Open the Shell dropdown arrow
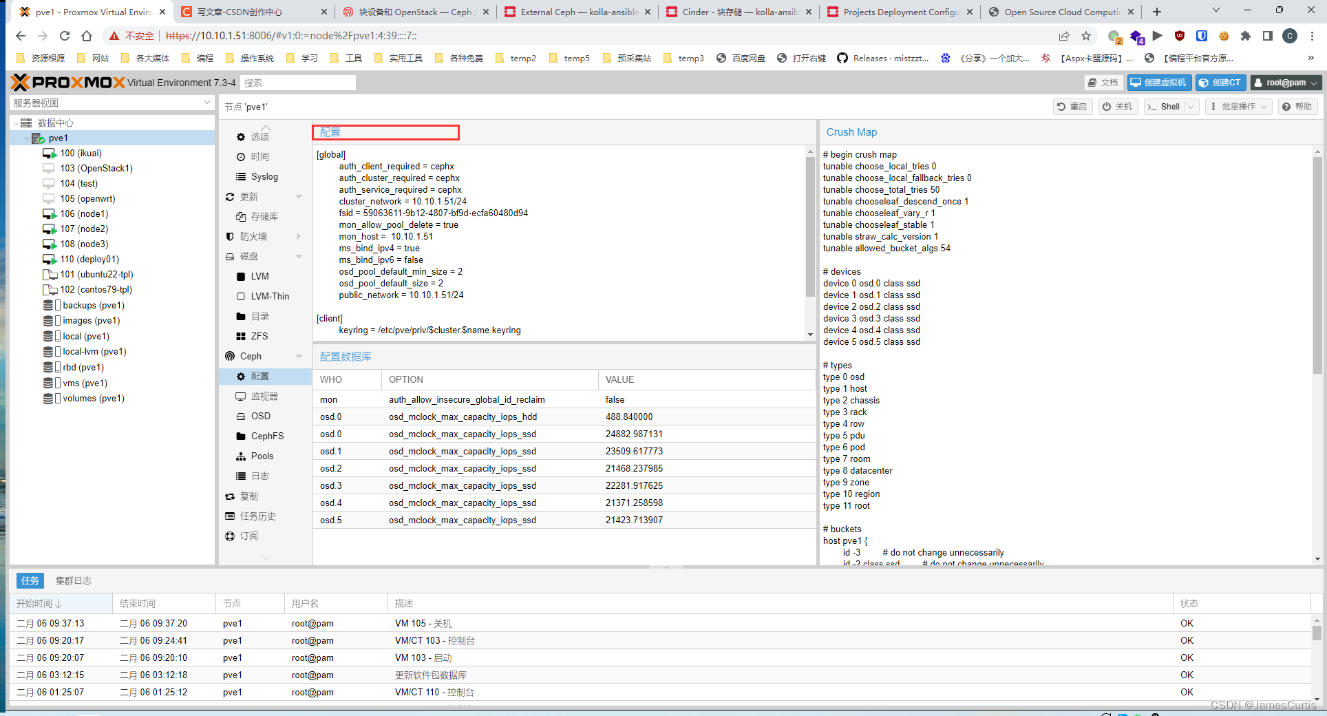Screen dimensions: 1327x716 (x=1191, y=107)
